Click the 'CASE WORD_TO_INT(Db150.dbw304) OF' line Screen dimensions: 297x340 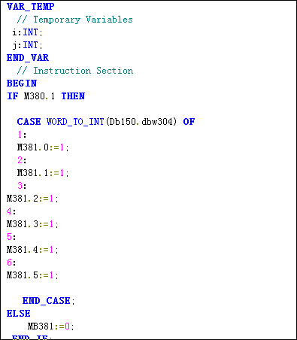click(x=106, y=122)
